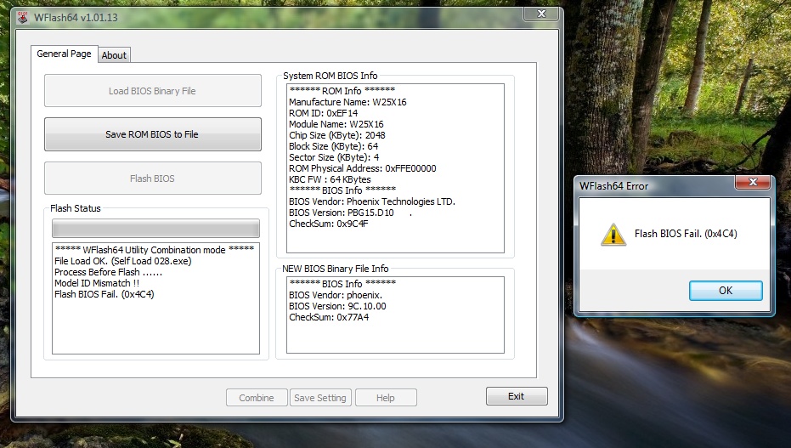This screenshot has height=448, width=791.
Task: Click the warning icon in error dialog
Action: pos(613,234)
